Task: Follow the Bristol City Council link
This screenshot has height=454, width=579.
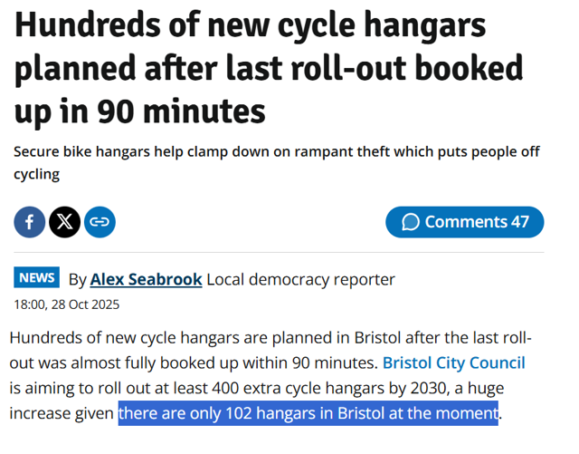Action: (x=453, y=363)
